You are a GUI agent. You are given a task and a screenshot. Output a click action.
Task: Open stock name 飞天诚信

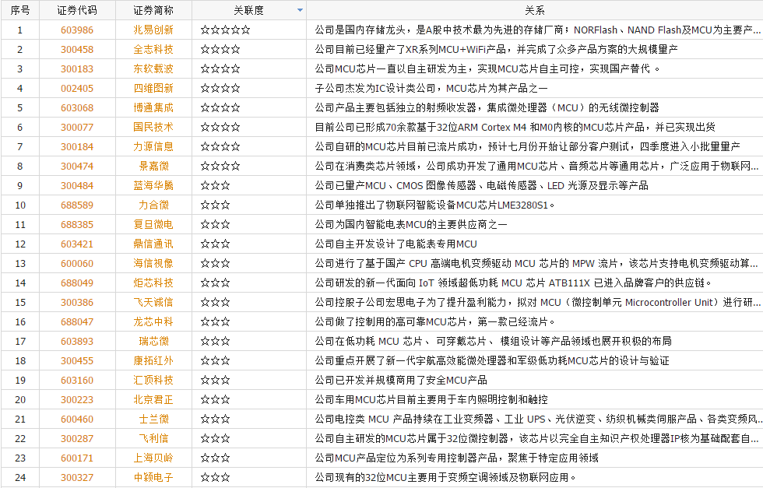click(x=153, y=302)
